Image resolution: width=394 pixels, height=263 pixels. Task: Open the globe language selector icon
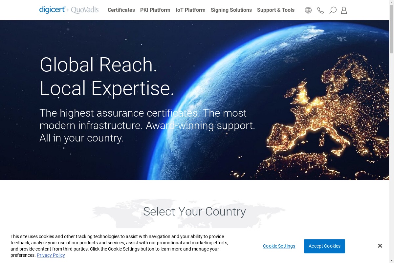point(308,10)
